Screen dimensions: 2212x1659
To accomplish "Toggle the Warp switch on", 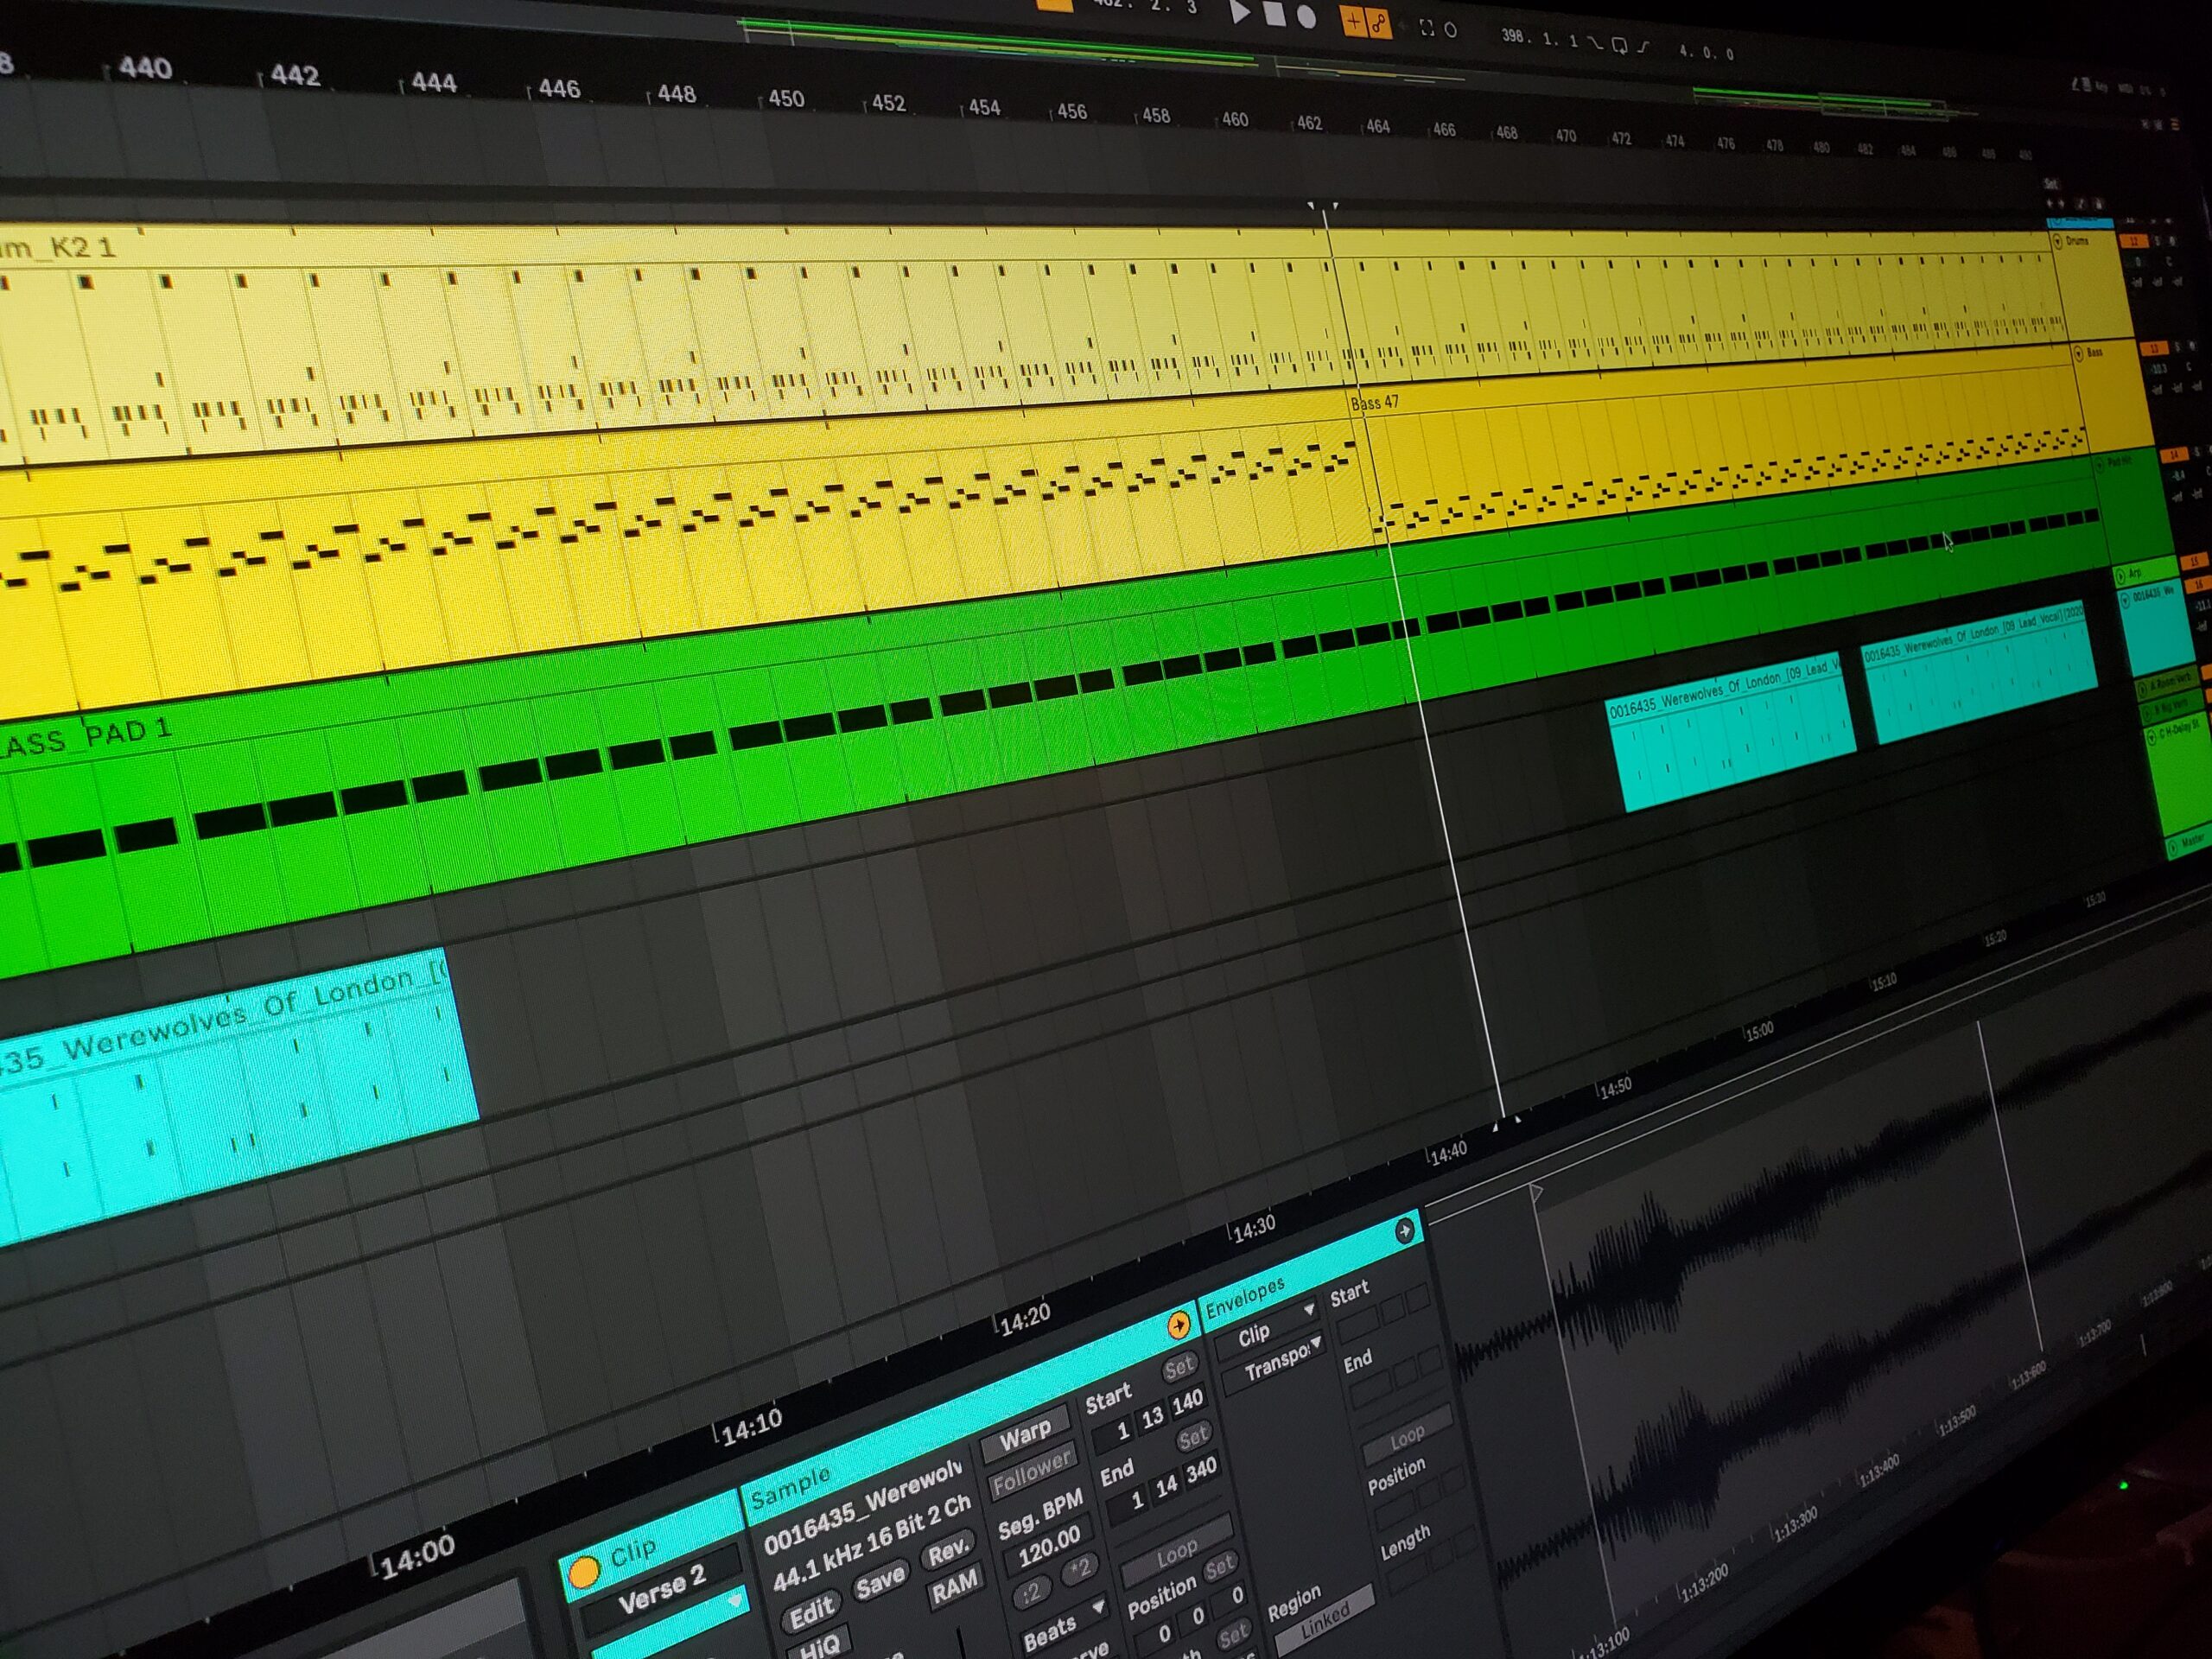I will [x=1025, y=1437].
